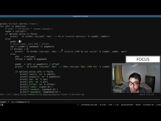Click the line "print(f'pagemask: {pagemask:b}')"
This screenshot has height=121, width=161.
click(40, 92)
